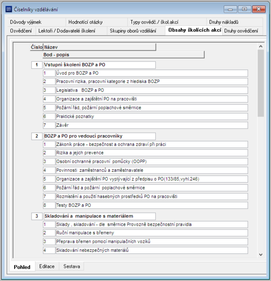Select the Vstupní školení BOZP a PO field

[100, 65]
